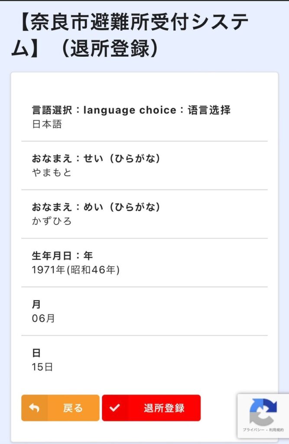The width and height of the screenshot is (289, 444).
Task: Click the given name value かずひろ
Action: coord(52,221)
